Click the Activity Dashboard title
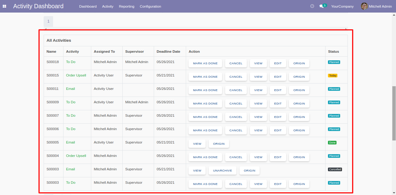The width and height of the screenshot is (396, 195). (x=38, y=6)
